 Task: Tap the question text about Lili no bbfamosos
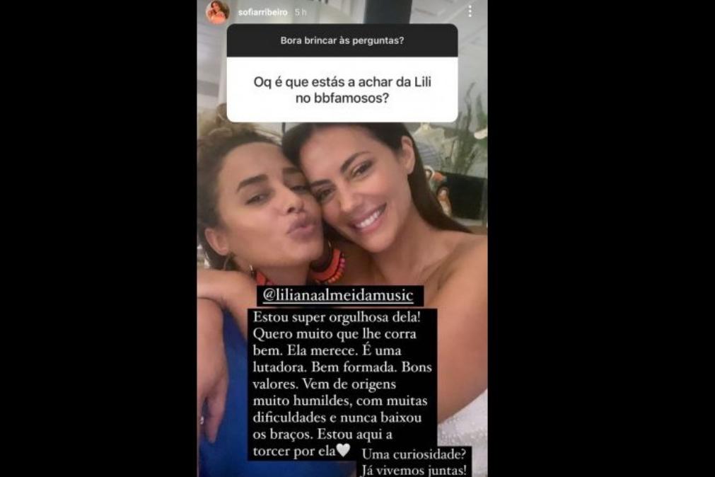[x=342, y=90]
